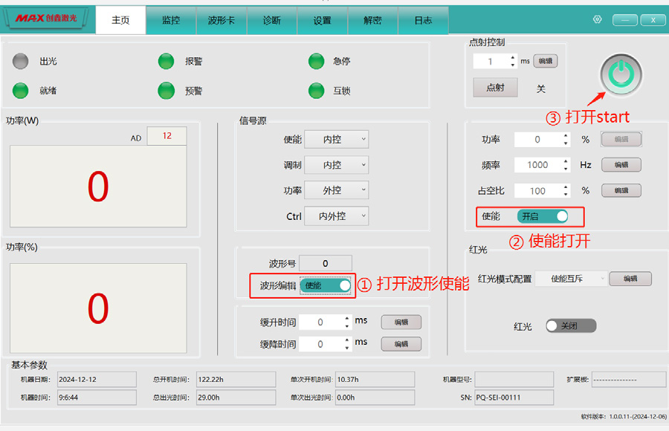Click the 单次出光时间 value 0.00h

tap(375, 398)
